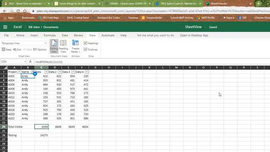This screenshot has width=270, height=152.
Task: Switch to the Formulas ribbon tab
Action: 50,35
